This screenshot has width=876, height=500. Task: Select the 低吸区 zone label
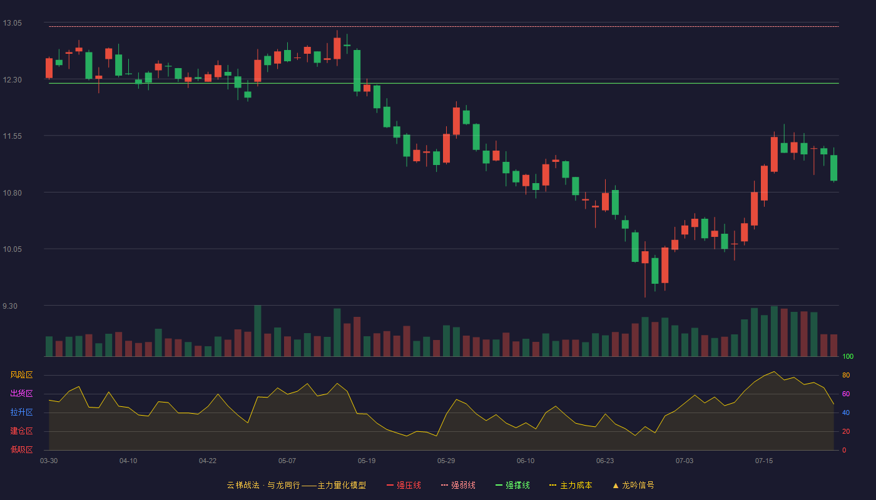click(x=21, y=449)
